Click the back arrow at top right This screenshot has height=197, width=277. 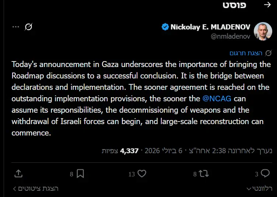point(267,5)
